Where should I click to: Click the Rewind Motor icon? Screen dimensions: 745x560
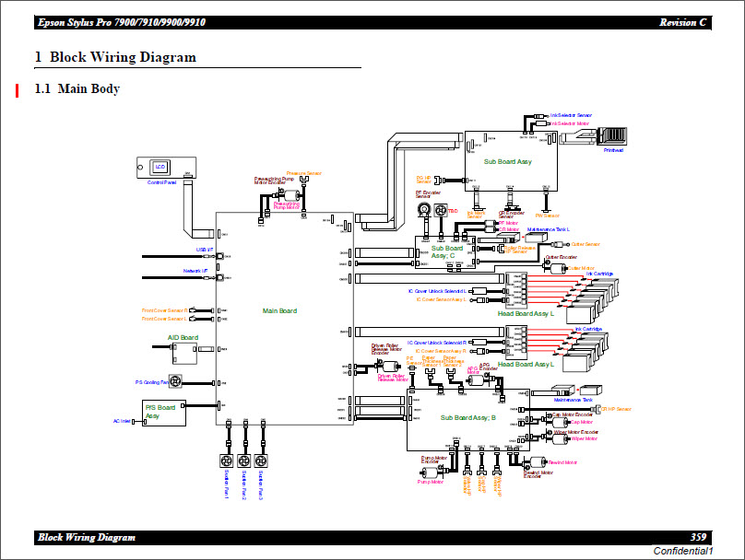pyautogui.click(x=535, y=462)
